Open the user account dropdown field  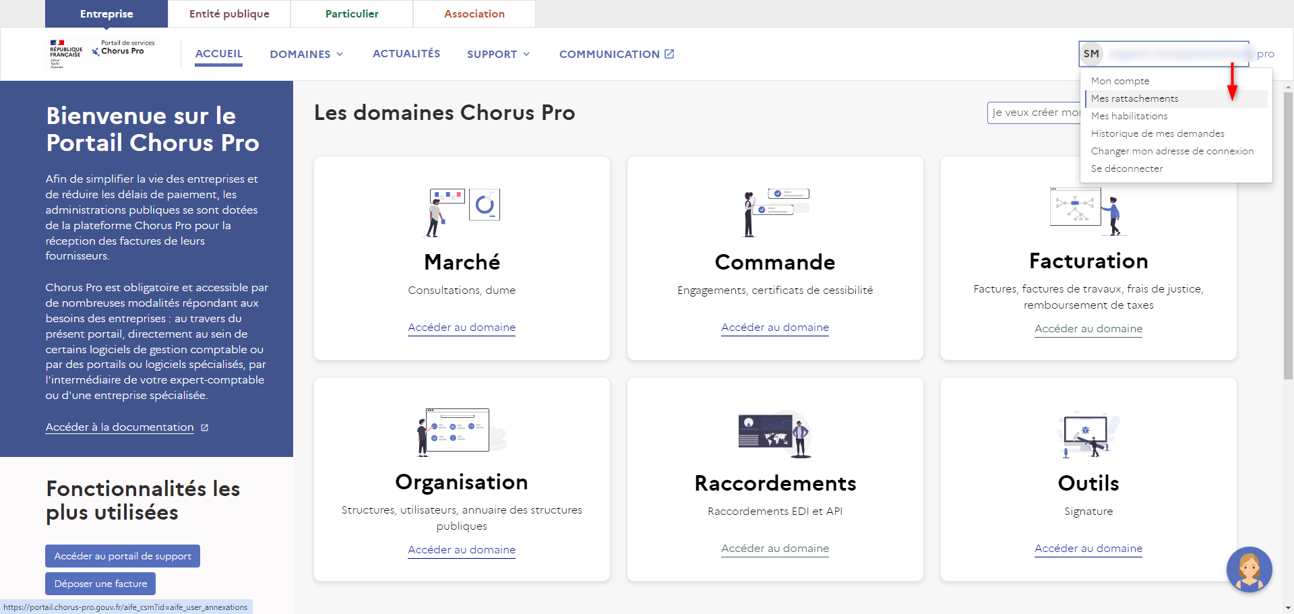click(1163, 54)
